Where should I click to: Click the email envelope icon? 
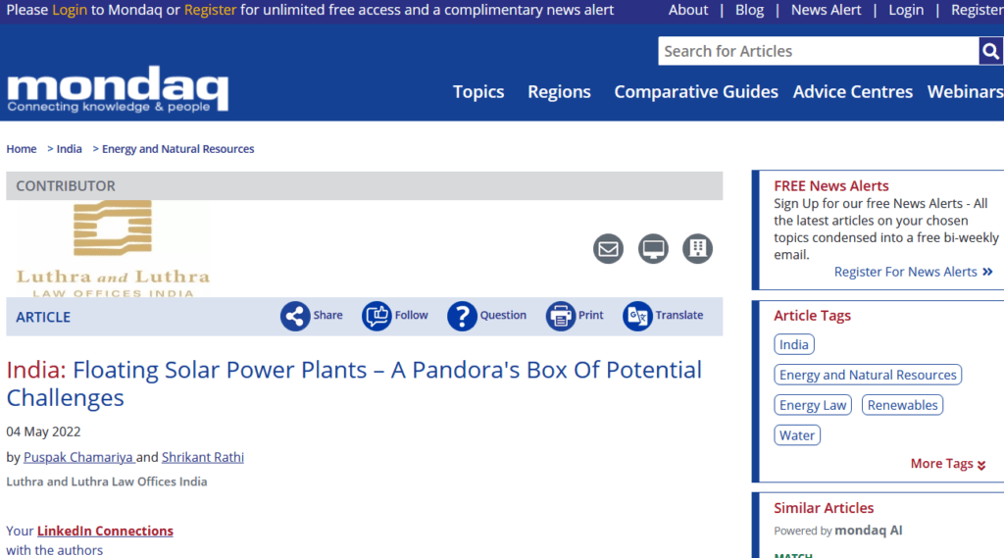click(x=608, y=249)
